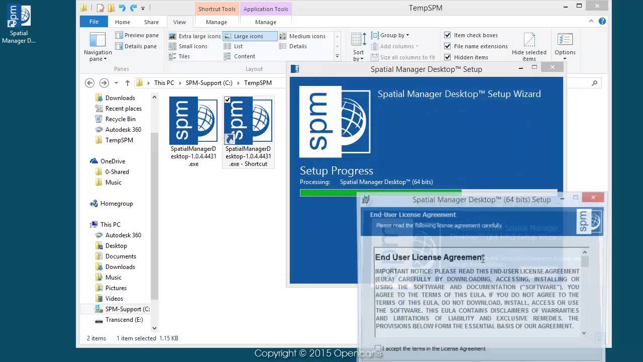Switch to the Share ribbon tab
Viewport: 643px width, 362px height.
[x=151, y=22]
